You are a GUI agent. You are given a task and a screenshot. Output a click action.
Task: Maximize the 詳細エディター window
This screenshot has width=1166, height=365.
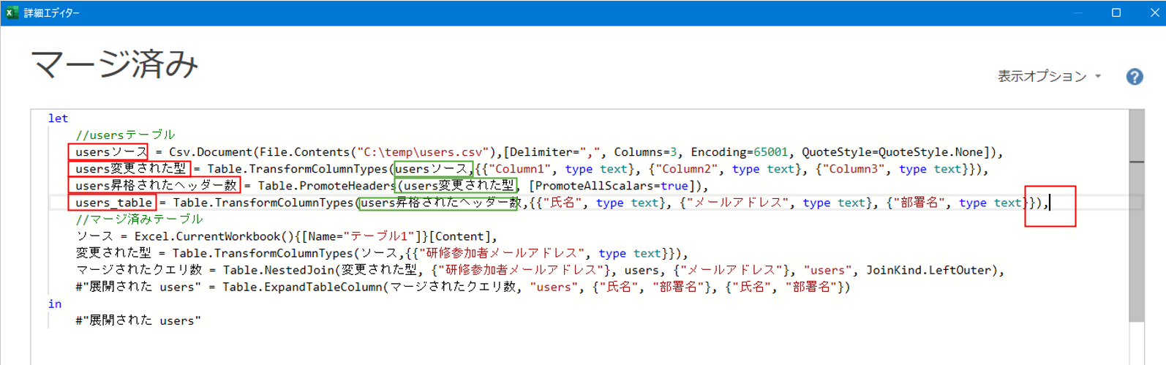(1116, 12)
